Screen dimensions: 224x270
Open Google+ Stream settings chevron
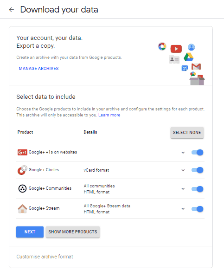183,209
